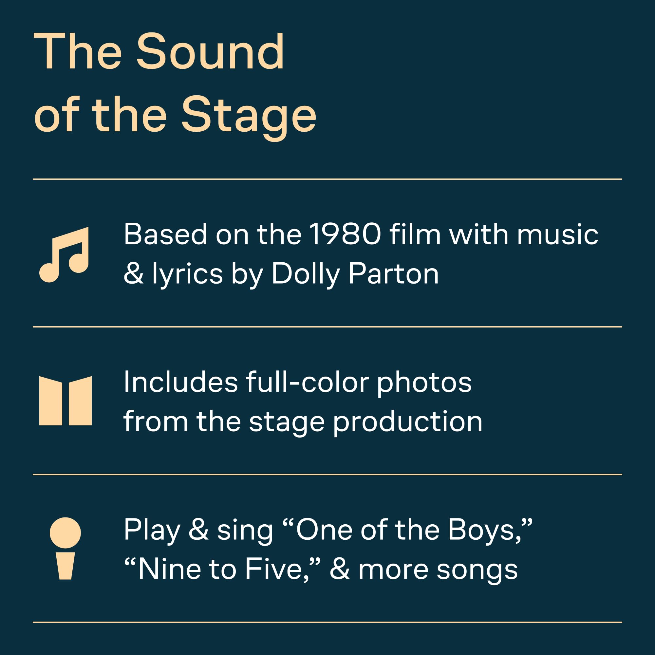
Task: Click the microphone icon
Action: pyautogui.click(x=65, y=548)
